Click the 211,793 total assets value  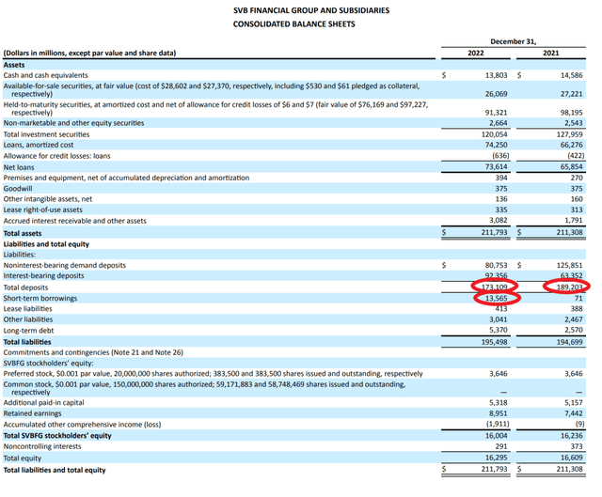[x=494, y=232]
